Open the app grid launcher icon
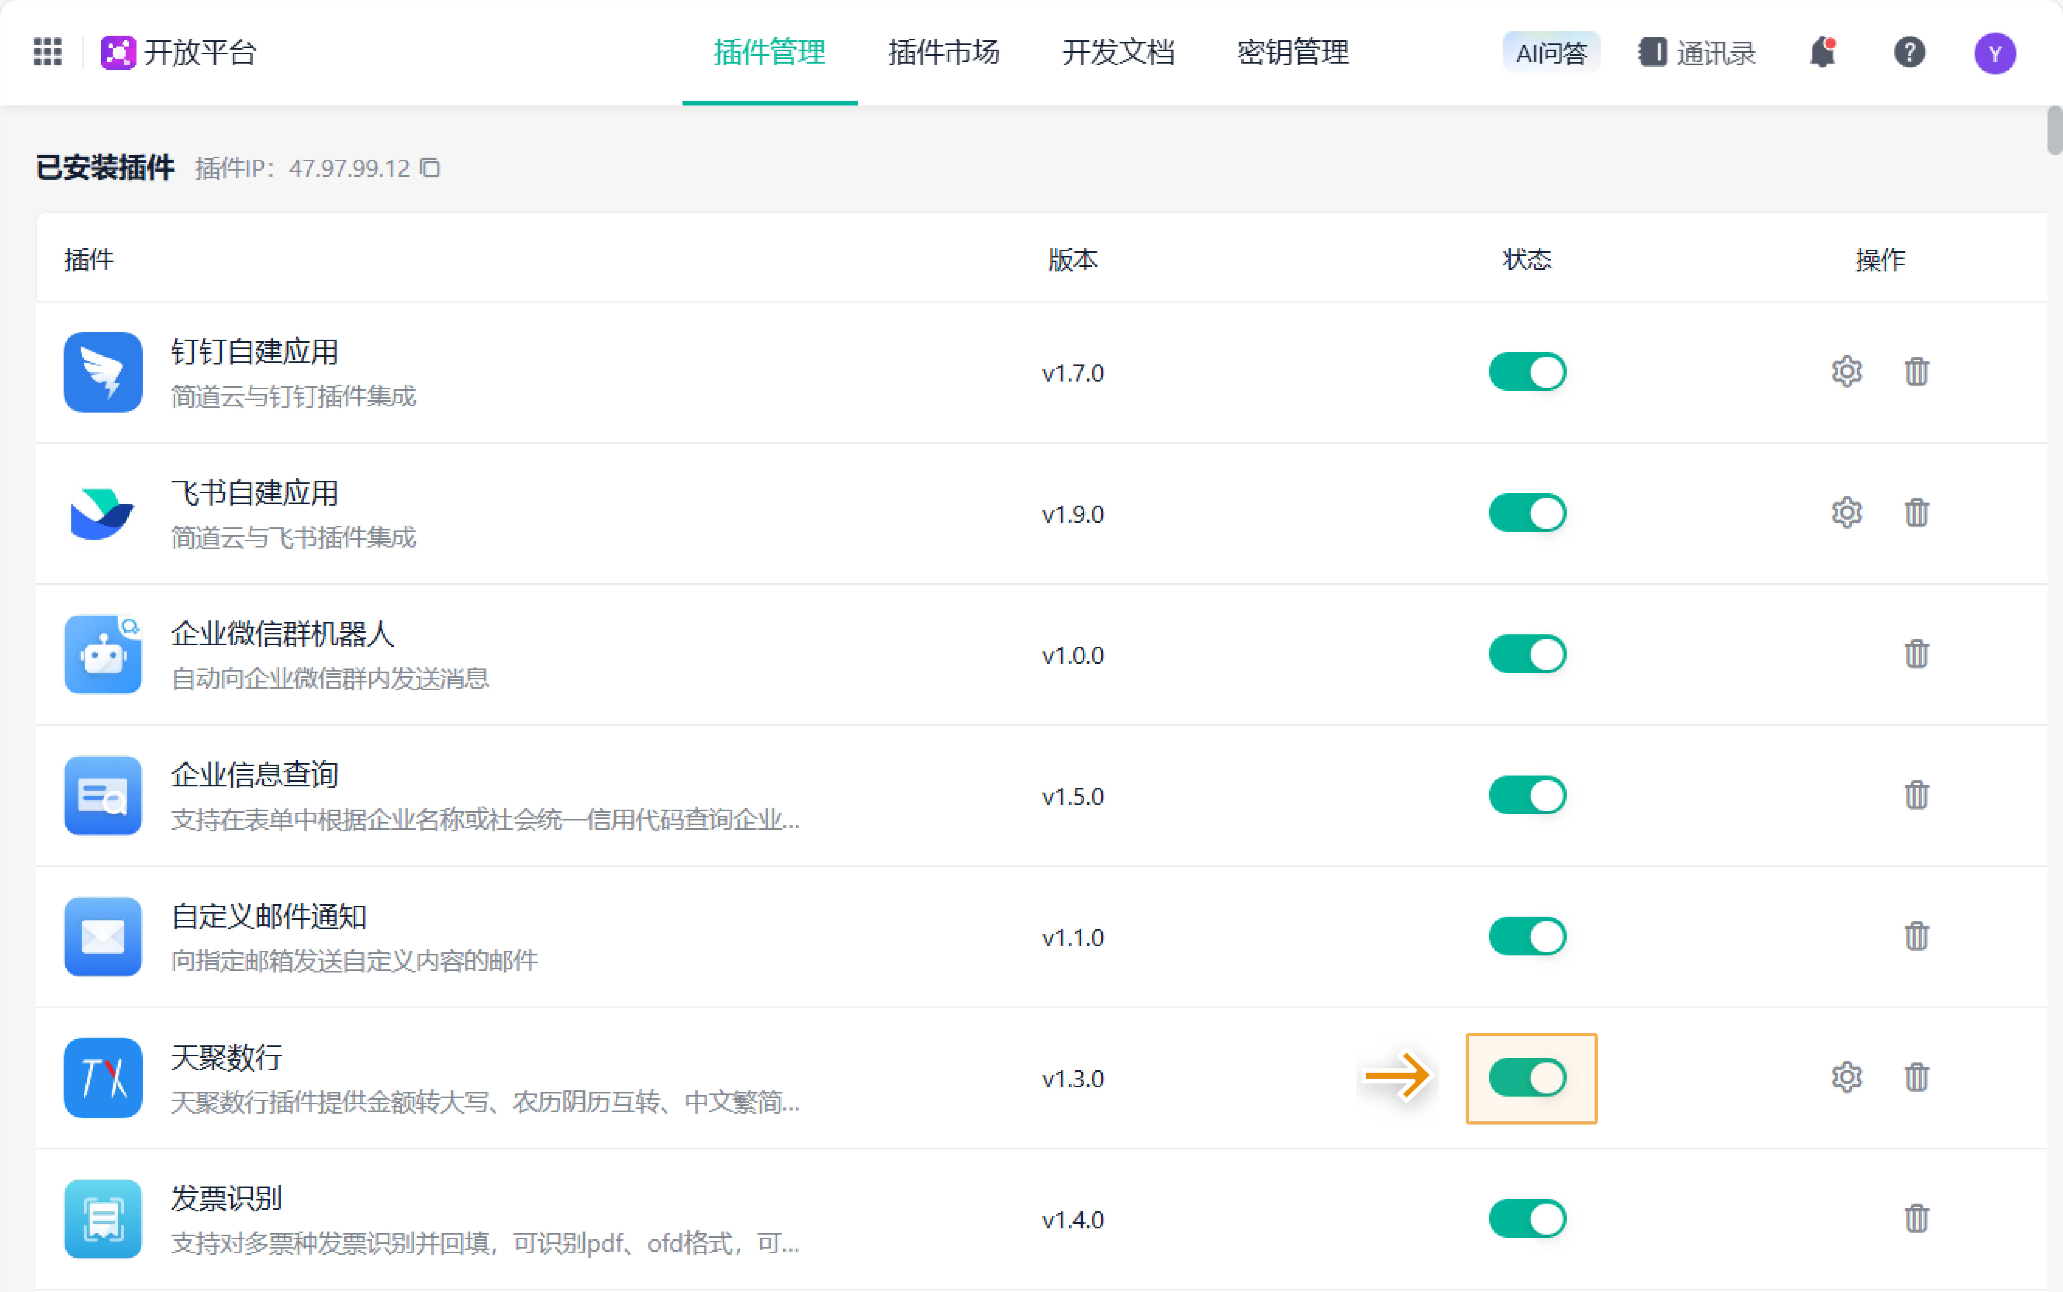 48,52
